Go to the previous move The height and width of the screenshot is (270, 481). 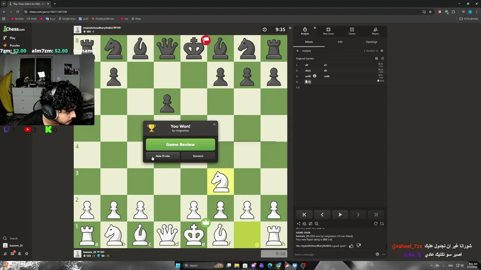click(322, 214)
